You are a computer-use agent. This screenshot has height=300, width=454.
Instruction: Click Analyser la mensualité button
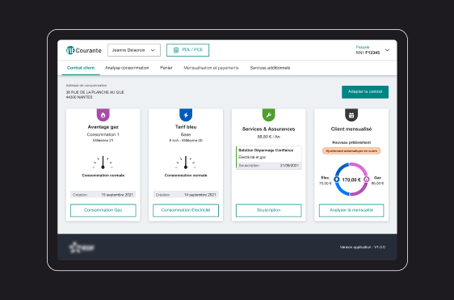click(x=351, y=210)
